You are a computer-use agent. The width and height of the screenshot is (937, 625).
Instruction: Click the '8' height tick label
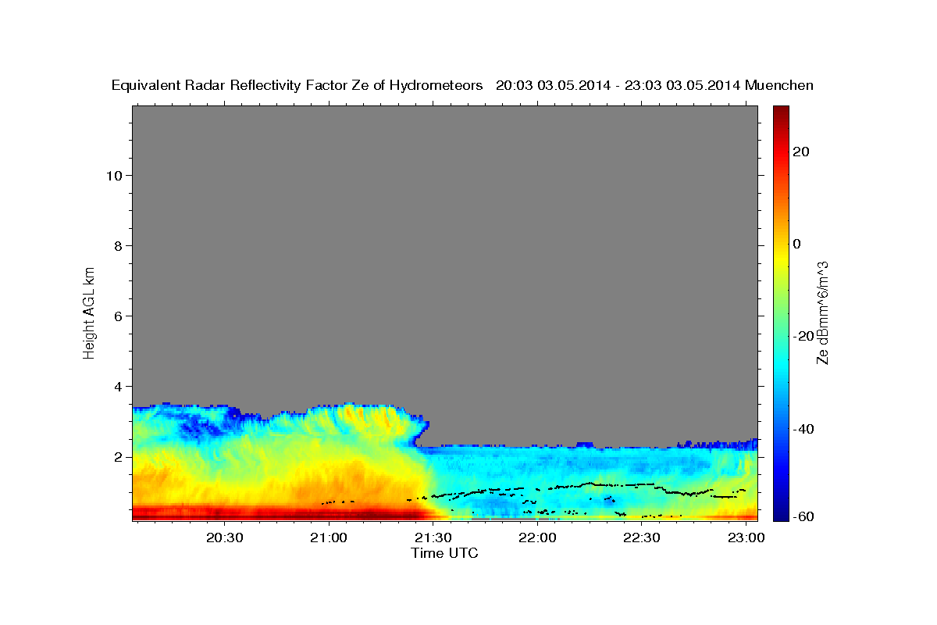118,245
